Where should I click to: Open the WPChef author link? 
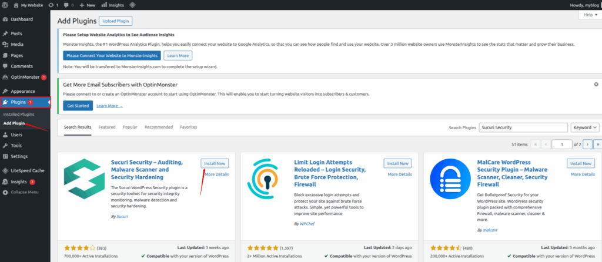tap(307, 224)
